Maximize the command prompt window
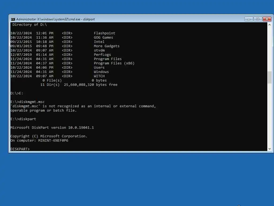The image size is (274, 206). point(258,19)
